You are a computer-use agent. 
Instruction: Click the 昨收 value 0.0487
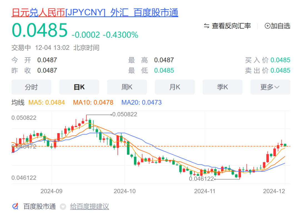coord(47,70)
